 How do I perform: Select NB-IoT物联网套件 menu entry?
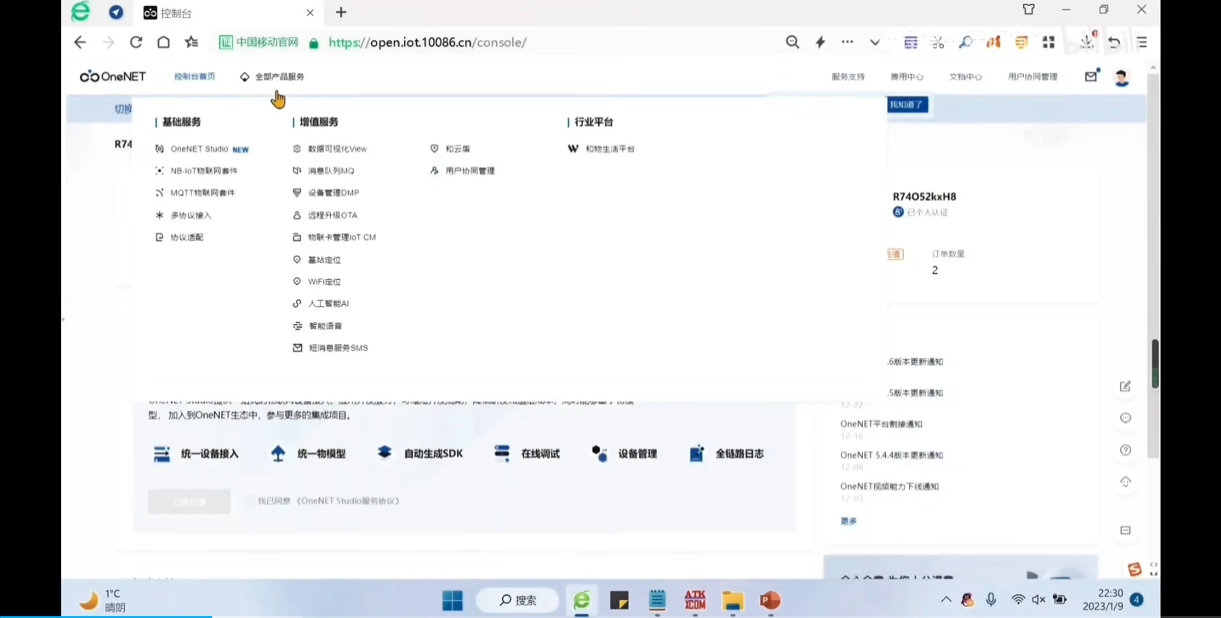coord(197,171)
